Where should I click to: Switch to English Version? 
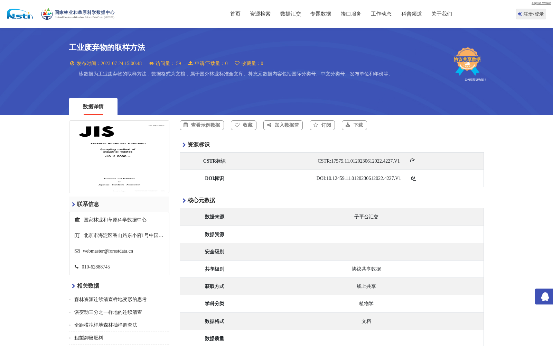pyautogui.click(x=541, y=3)
